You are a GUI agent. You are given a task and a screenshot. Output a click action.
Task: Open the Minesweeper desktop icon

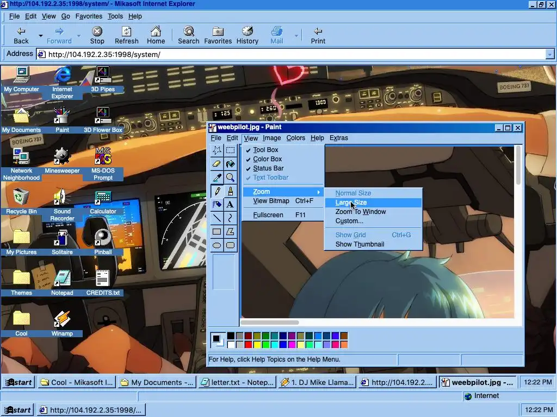pos(62,161)
